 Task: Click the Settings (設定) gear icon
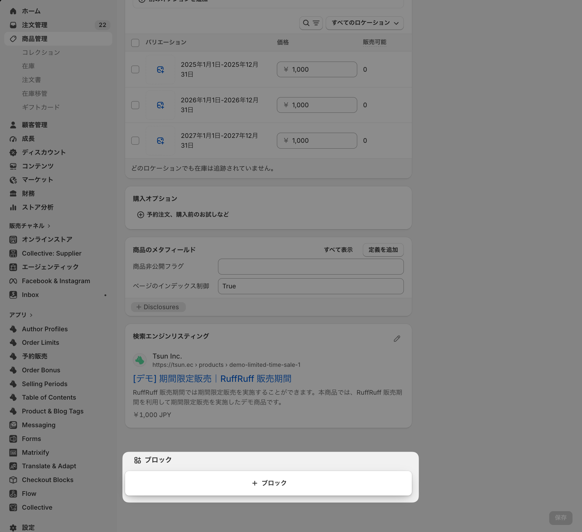(x=13, y=528)
